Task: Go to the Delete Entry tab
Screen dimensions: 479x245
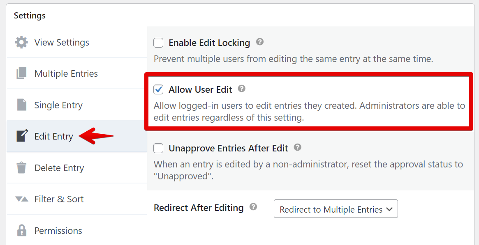Action: click(59, 168)
